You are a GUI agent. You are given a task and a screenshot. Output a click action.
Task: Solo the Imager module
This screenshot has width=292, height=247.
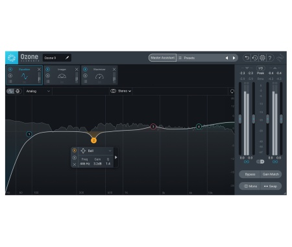(x=48, y=75)
